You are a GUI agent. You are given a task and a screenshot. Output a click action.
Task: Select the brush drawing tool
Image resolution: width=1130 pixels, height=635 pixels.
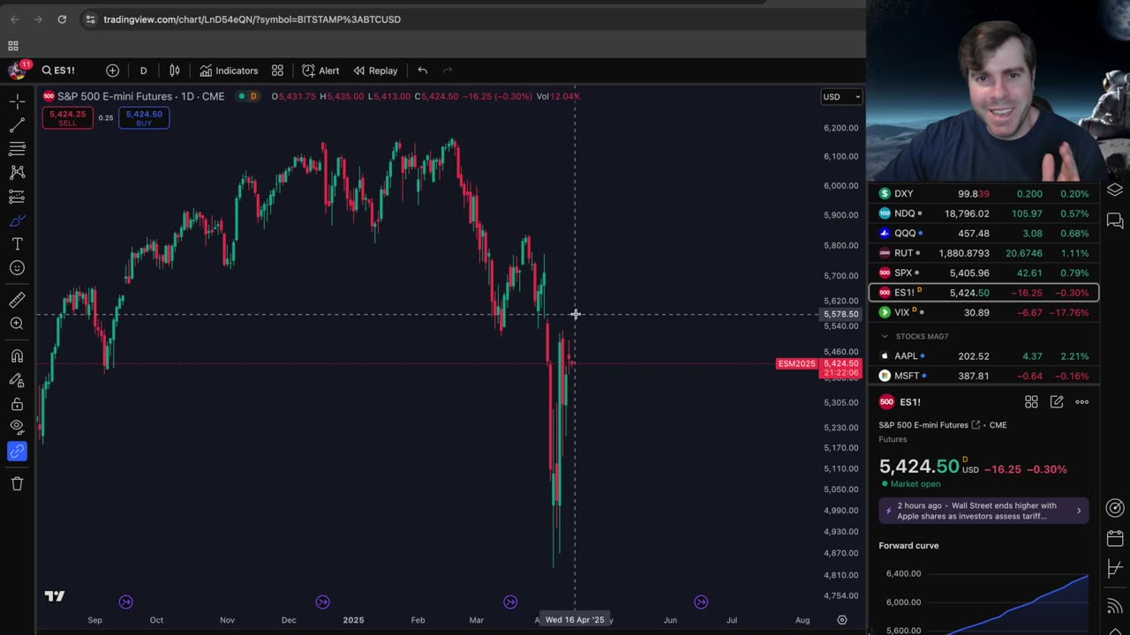click(17, 220)
